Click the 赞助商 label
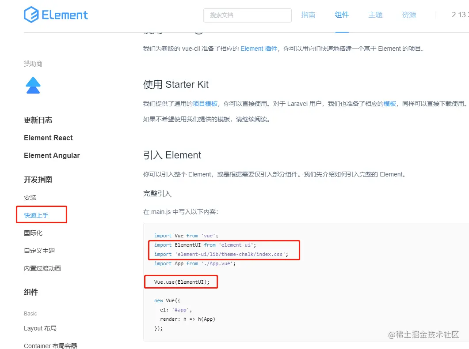 pos(33,64)
